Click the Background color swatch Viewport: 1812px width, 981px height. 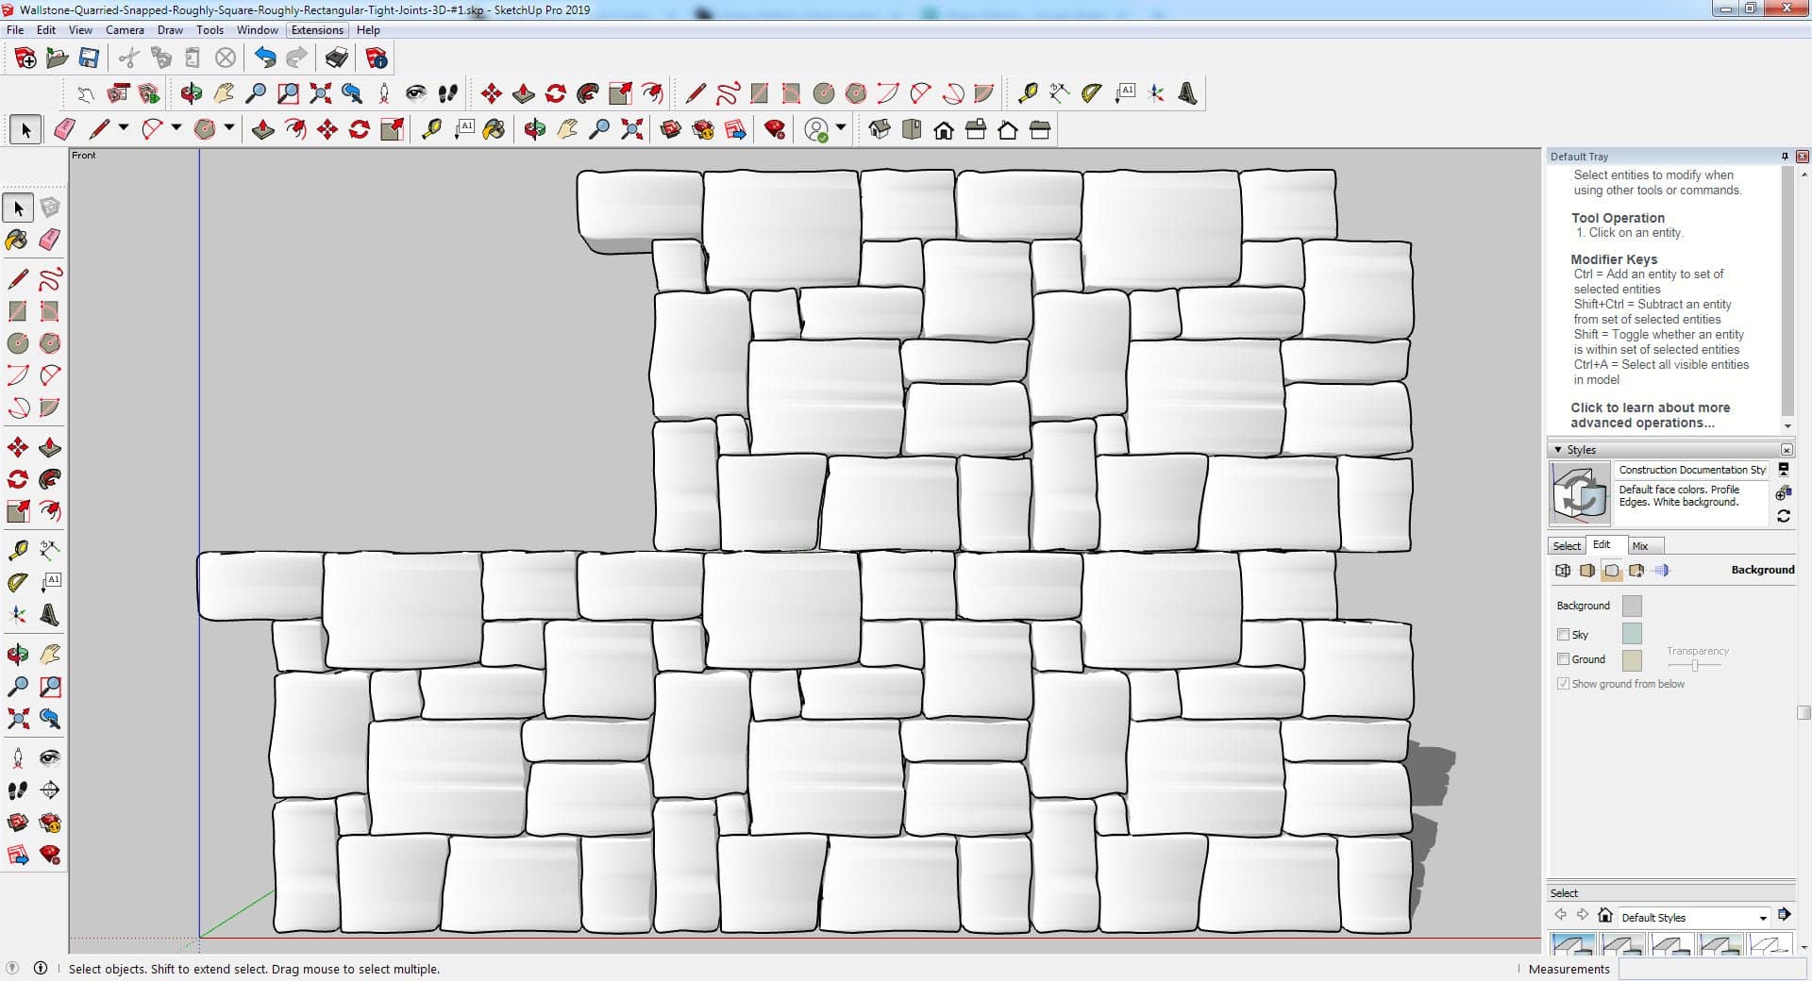pos(1631,606)
